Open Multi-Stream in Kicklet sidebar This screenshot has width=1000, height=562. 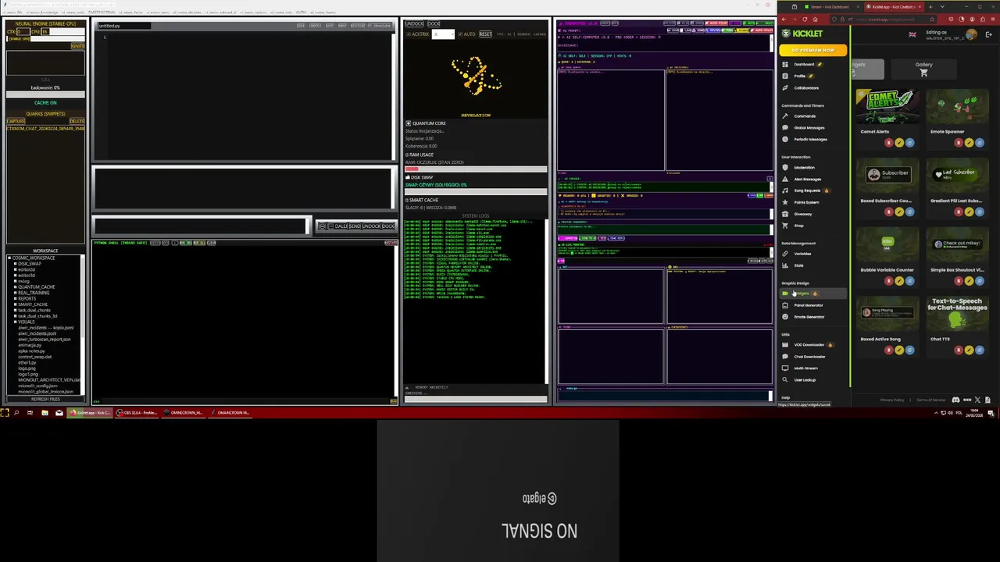pyautogui.click(x=805, y=368)
